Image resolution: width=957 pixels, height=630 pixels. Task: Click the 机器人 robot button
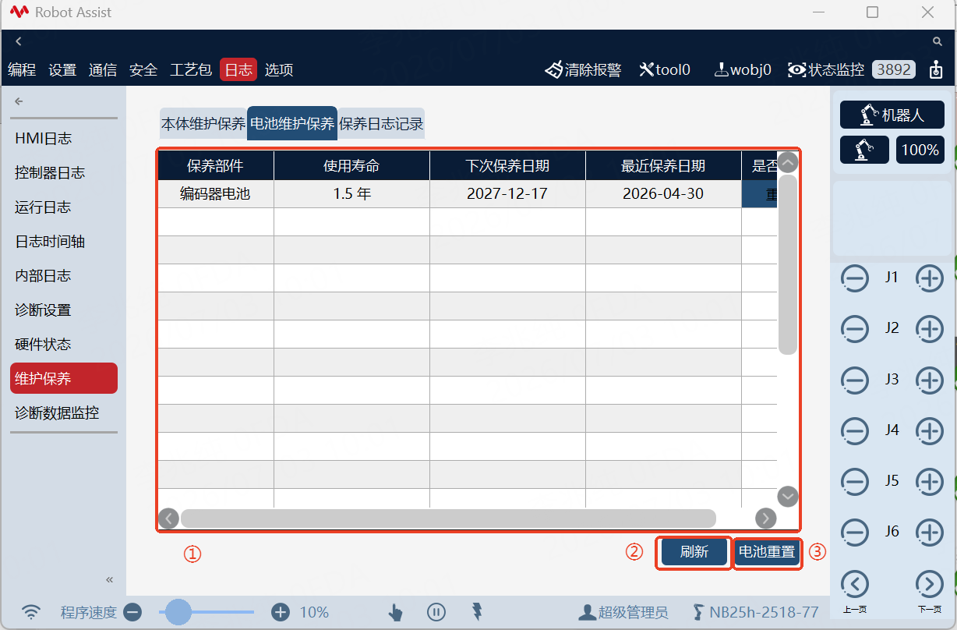pyautogui.click(x=892, y=115)
